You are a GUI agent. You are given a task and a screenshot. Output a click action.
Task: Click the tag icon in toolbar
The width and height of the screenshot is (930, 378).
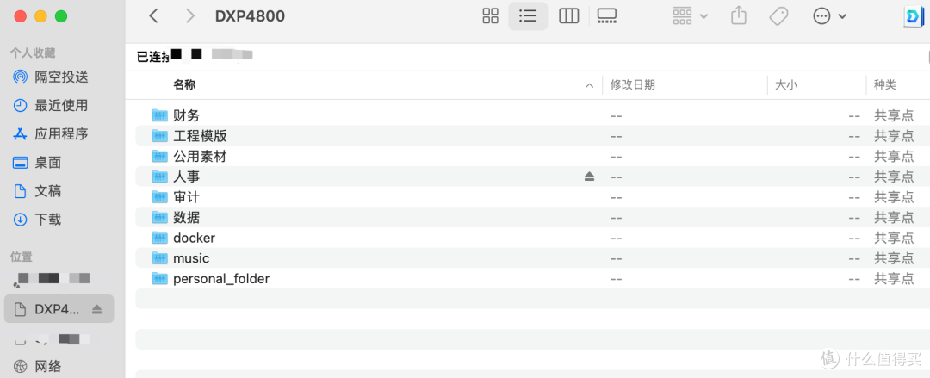[778, 16]
